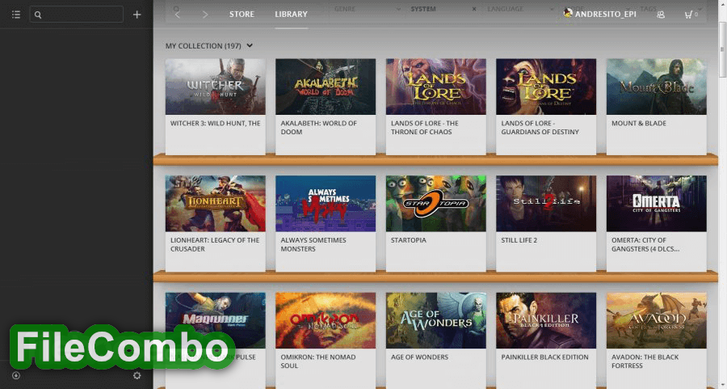This screenshot has width=727, height=389.
Task: Open the Akalabeth World of Doom cover
Action: point(326,87)
